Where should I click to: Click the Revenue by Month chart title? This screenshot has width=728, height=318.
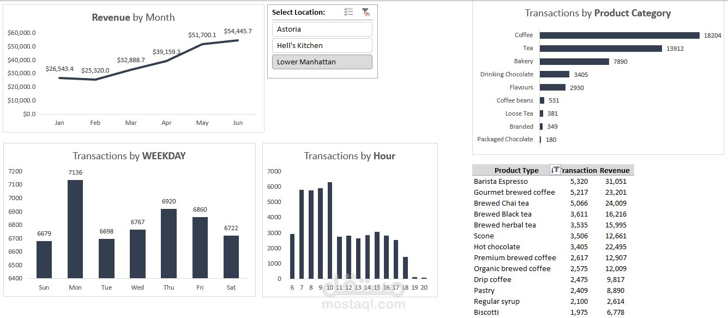pyautogui.click(x=133, y=17)
